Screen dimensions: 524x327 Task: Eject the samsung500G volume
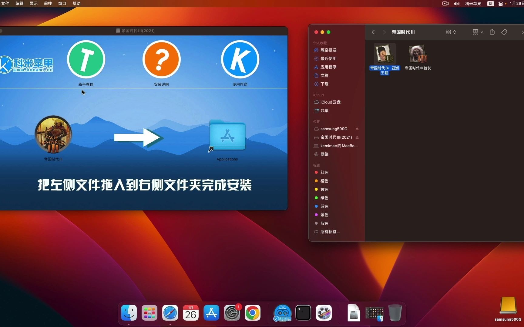tap(357, 129)
